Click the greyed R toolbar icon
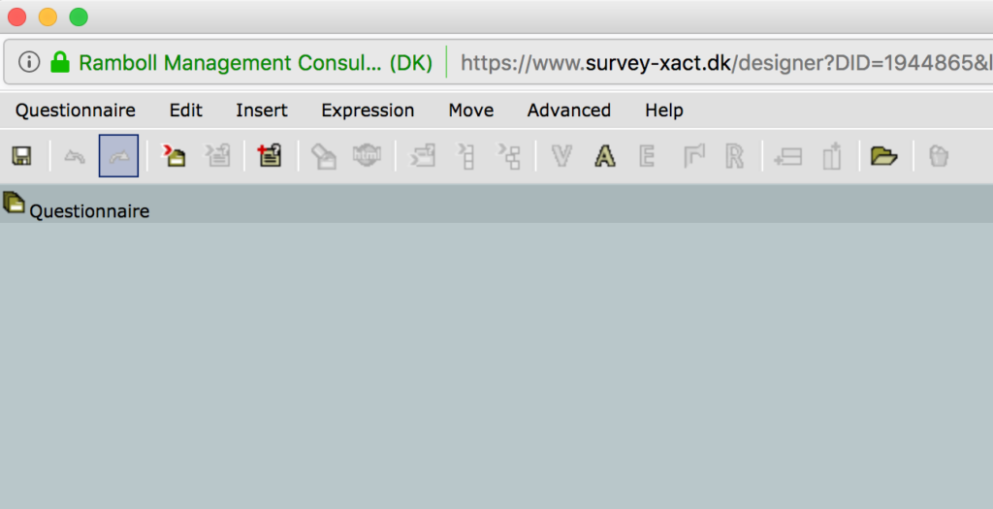 point(734,156)
